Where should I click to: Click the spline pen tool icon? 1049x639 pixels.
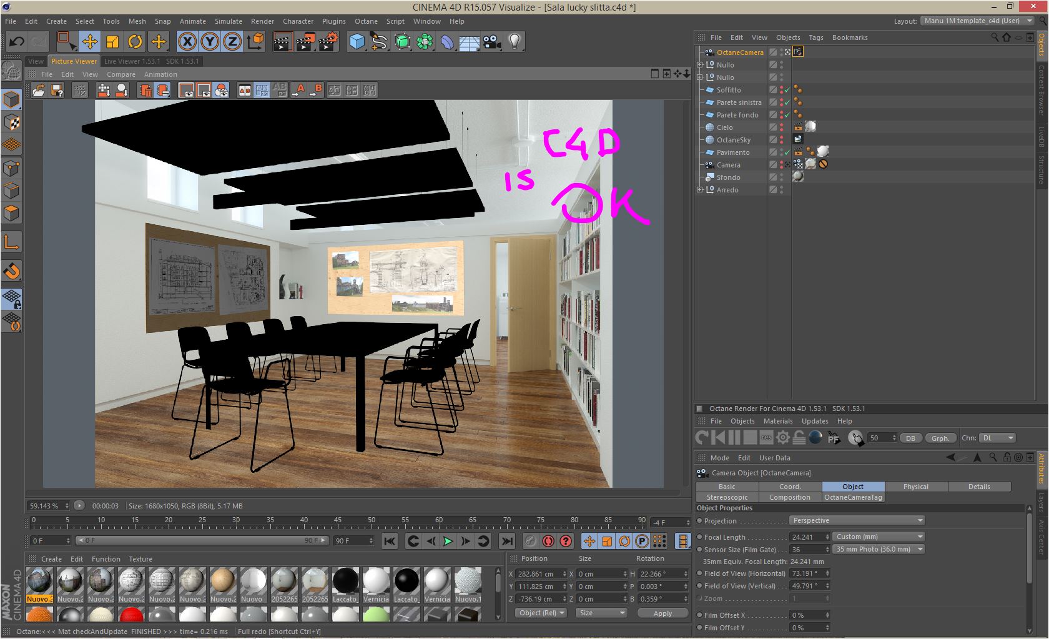[x=379, y=42]
